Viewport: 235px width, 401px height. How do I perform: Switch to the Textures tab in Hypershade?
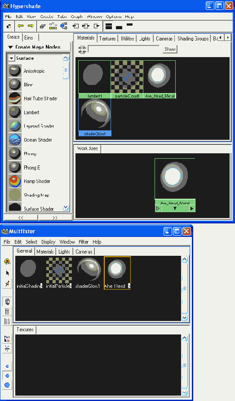107,39
